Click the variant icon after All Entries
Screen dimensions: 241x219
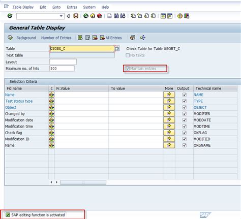point(133,38)
